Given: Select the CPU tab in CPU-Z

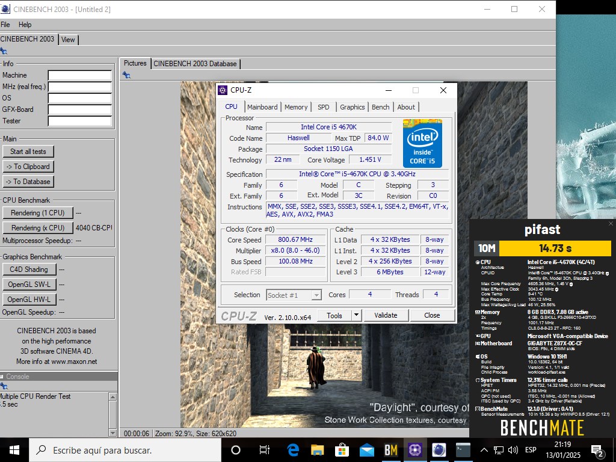Looking at the screenshot, I should click(232, 106).
